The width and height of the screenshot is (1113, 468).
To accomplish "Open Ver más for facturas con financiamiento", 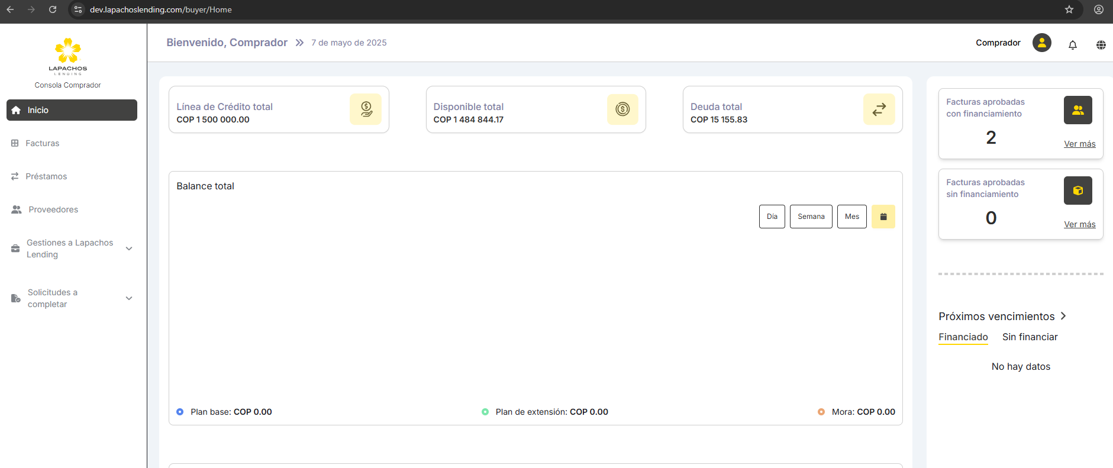I will pyautogui.click(x=1079, y=144).
